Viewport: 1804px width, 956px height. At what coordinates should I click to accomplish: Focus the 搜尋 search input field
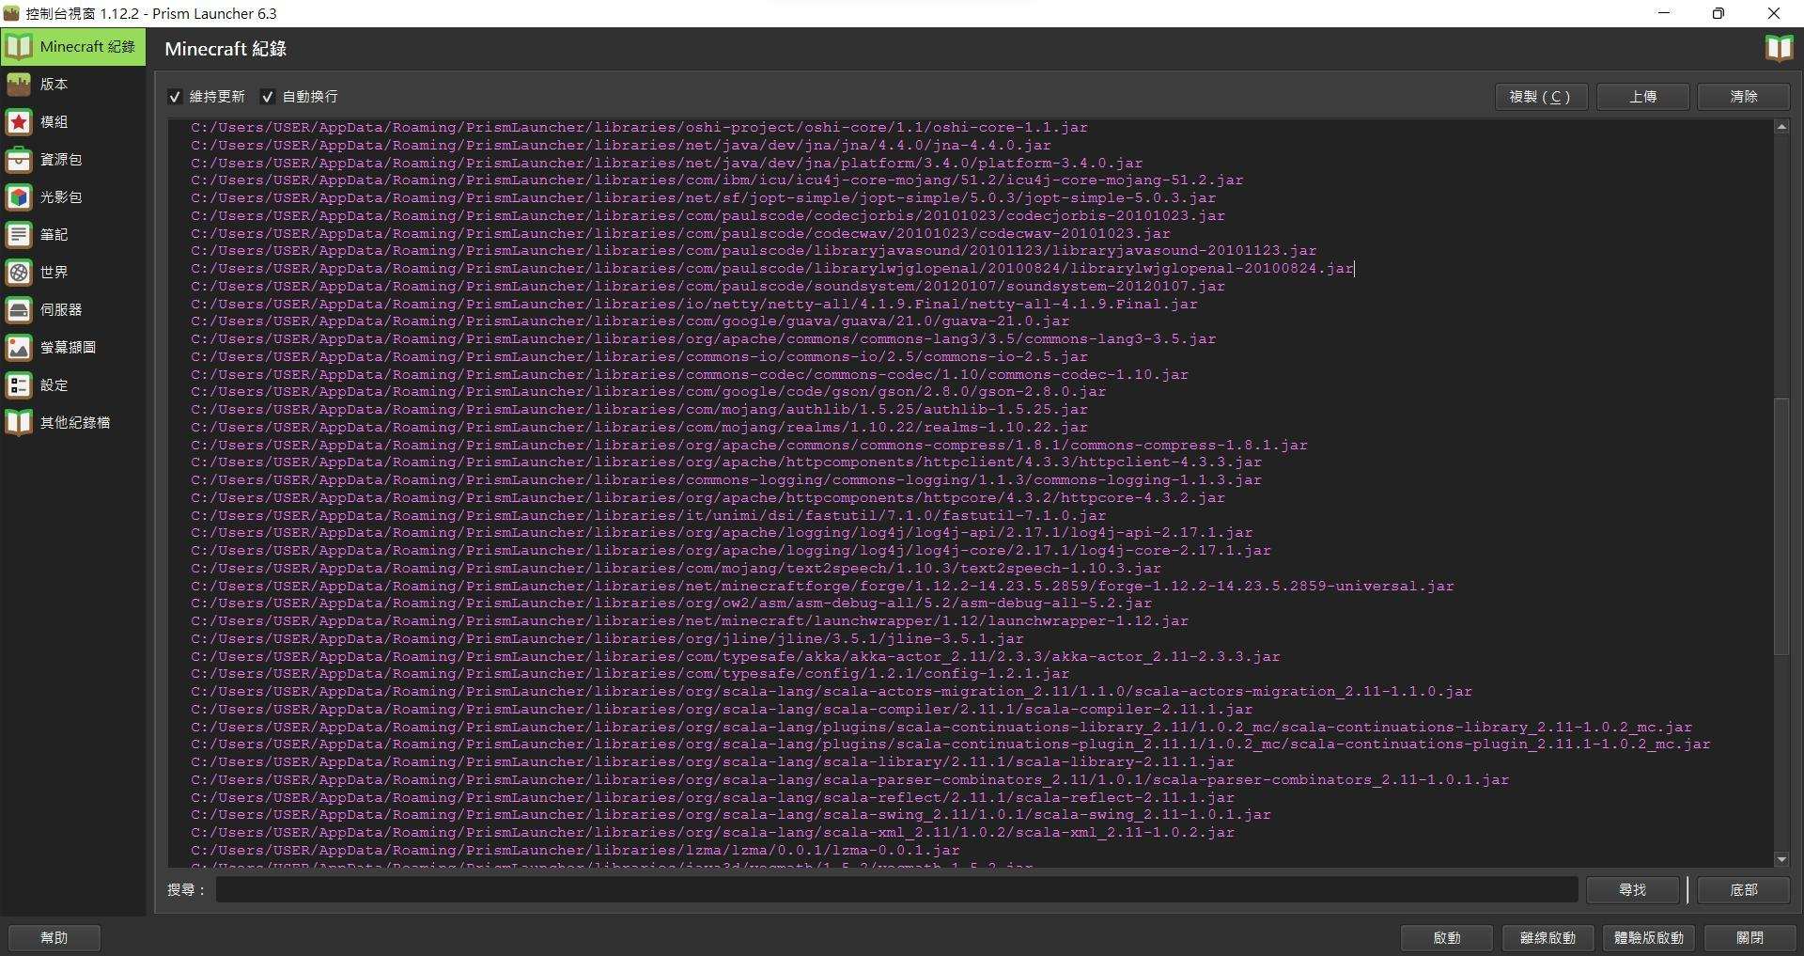896,889
